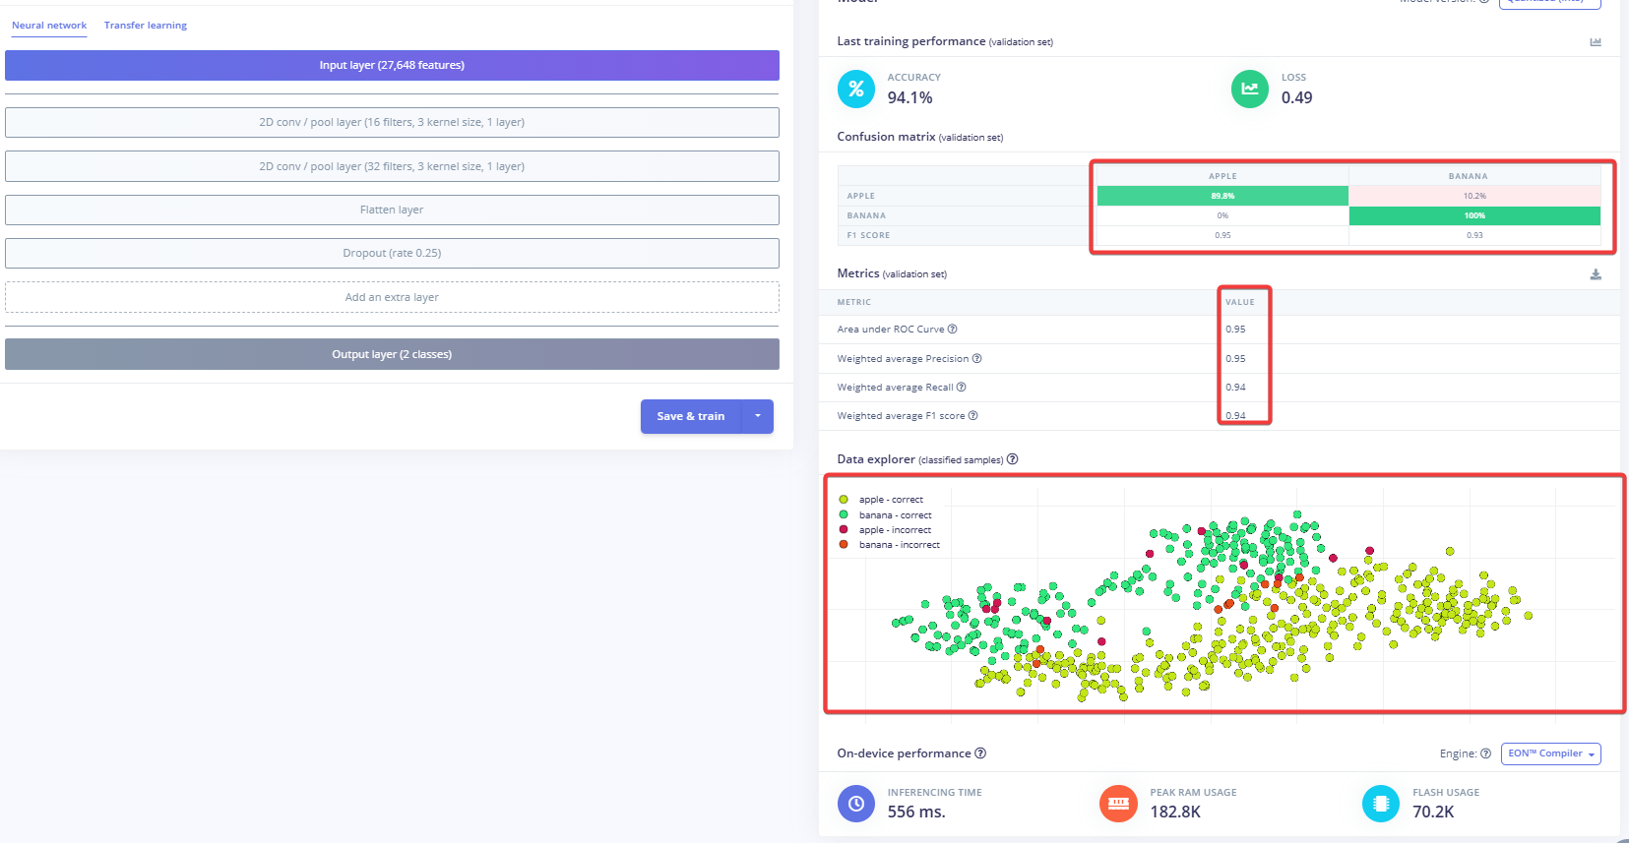Viewport: 1629px width, 843px height.
Task: Switch to the Transfer learning tab
Action: tap(146, 26)
